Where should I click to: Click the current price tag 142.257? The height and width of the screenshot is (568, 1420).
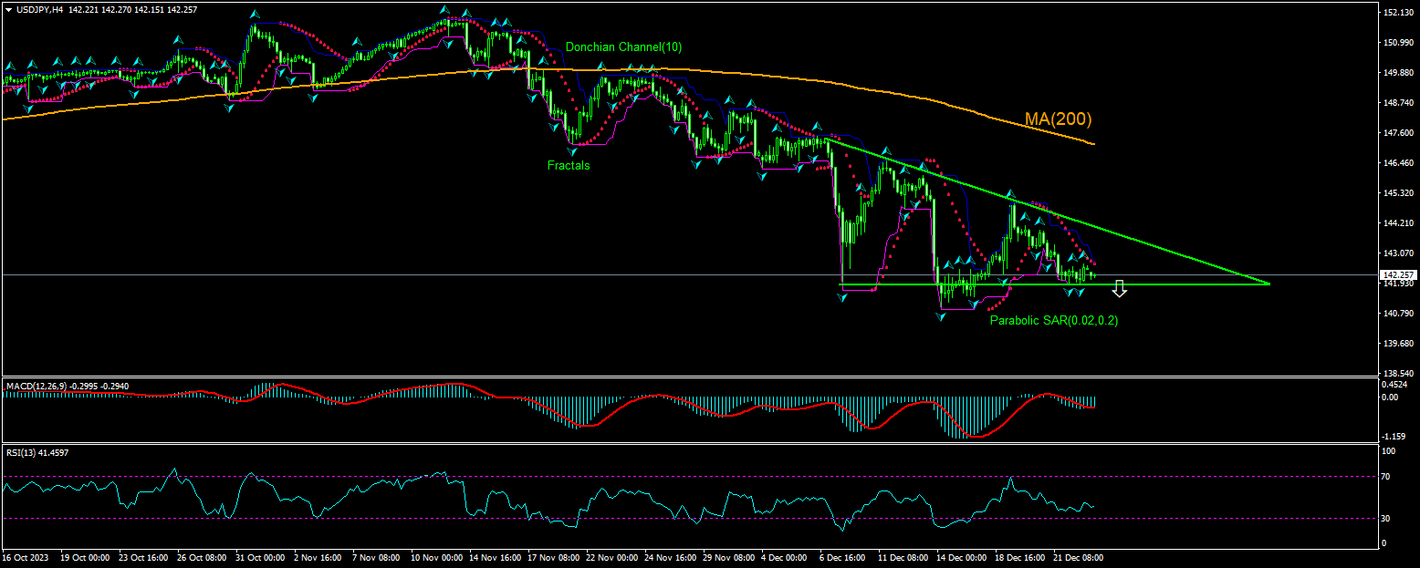click(1397, 274)
